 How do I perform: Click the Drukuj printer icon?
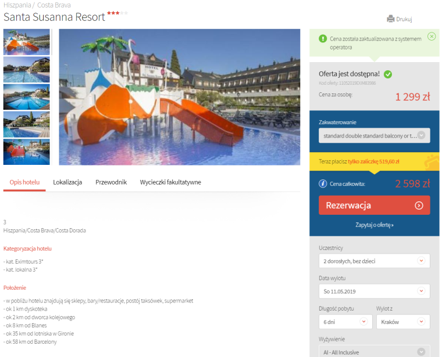(x=390, y=19)
